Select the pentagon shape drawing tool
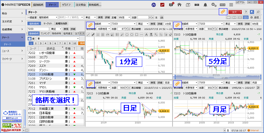 (127, 35)
